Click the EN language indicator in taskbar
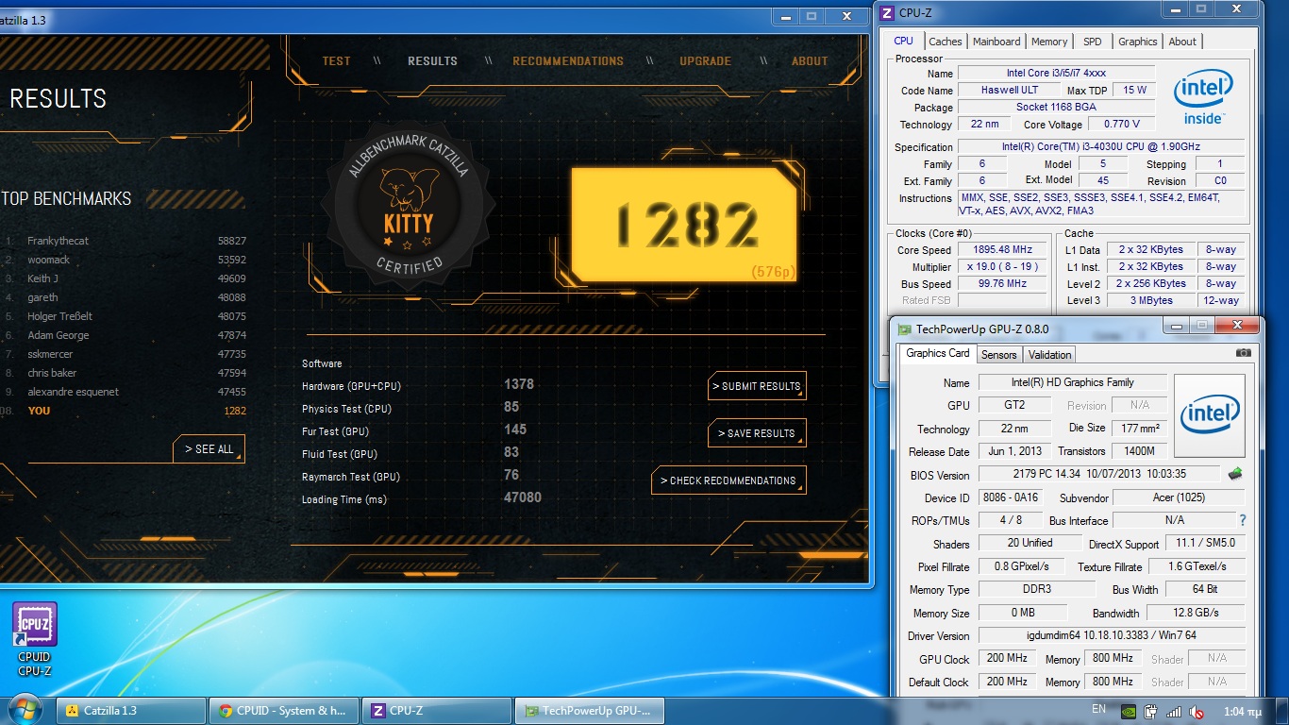Image resolution: width=1289 pixels, height=725 pixels. point(1098,709)
